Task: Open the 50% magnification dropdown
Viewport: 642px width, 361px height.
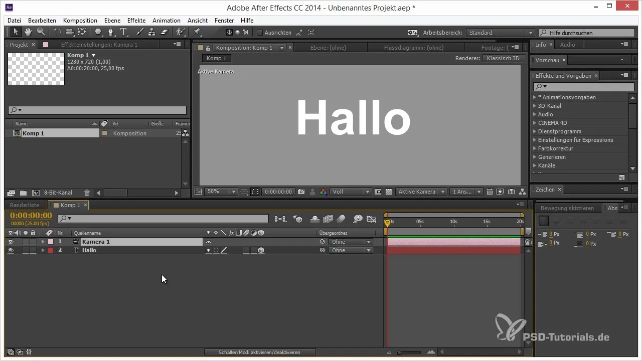Action: point(222,192)
